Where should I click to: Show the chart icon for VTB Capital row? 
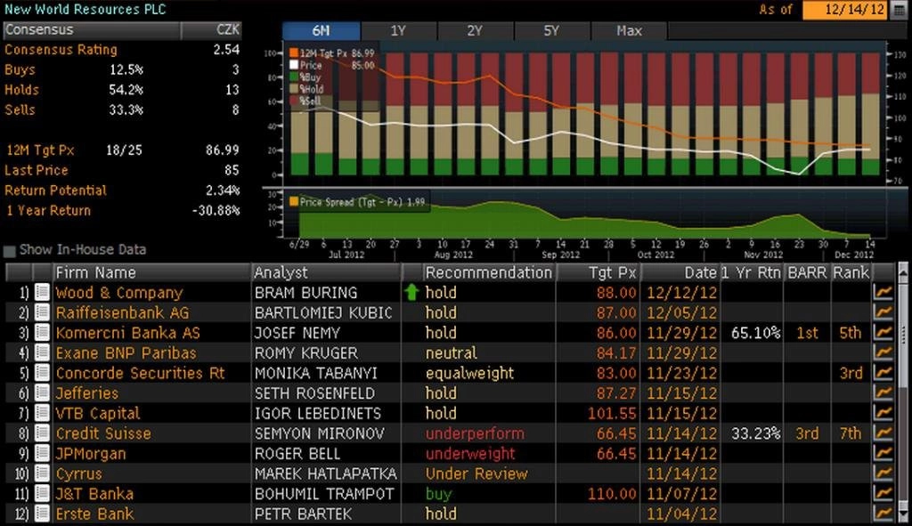[883, 413]
